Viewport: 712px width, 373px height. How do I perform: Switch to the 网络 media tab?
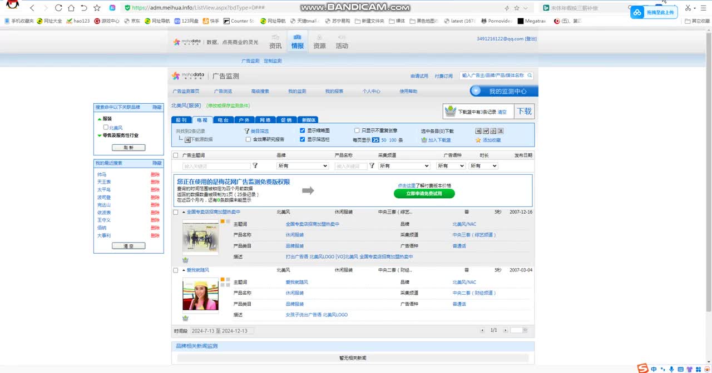pos(265,120)
